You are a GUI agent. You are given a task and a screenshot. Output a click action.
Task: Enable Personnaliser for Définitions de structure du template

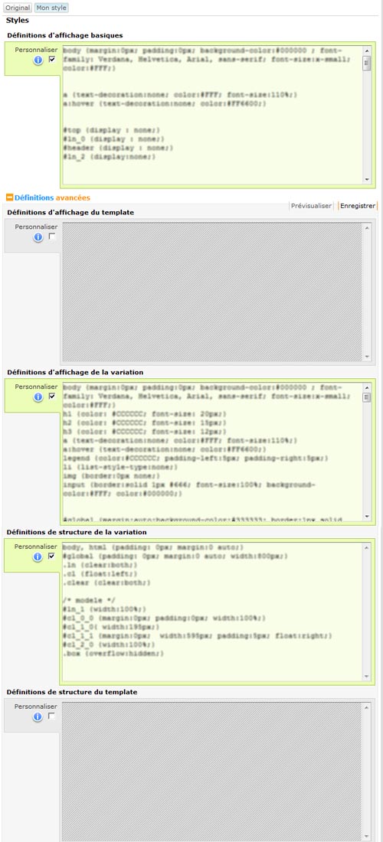pos(52,716)
